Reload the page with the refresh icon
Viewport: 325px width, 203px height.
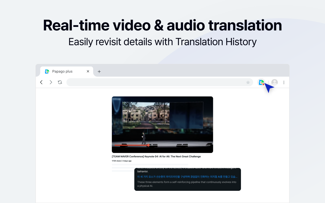[x=60, y=82]
